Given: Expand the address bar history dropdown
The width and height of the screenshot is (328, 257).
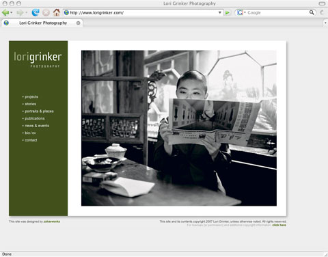Looking at the screenshot, I should [220, 12].
